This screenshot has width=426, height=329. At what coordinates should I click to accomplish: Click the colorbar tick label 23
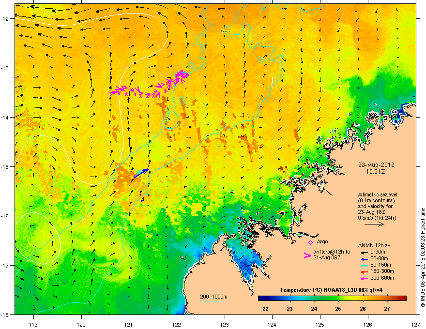coord(289,309)
